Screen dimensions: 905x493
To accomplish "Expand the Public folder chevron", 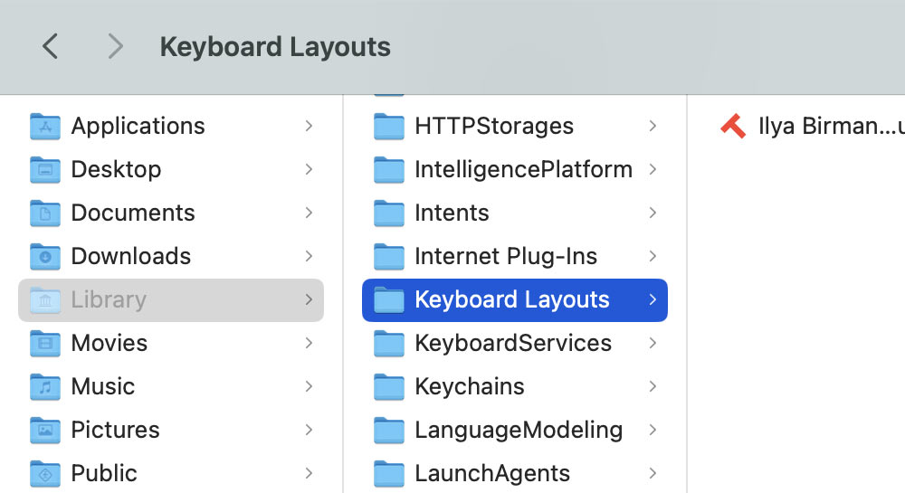I will tap(309, 473).
